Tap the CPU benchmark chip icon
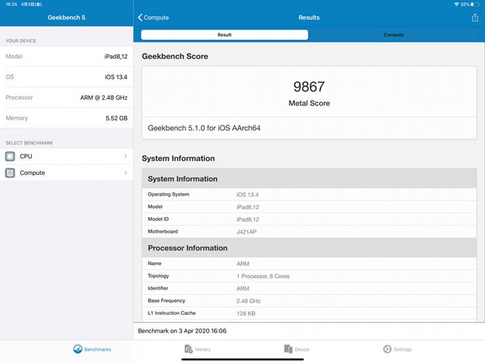This screenshot has height=363, width=485. pyautogui.click(x=10, y=156)
